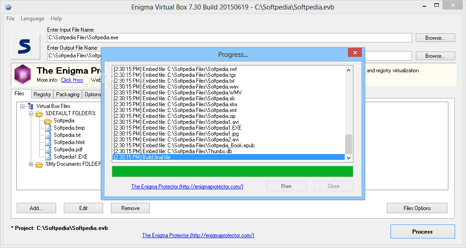The height and width of the screenshot is (248, 466).
Task: Collapse the Virtual Box Files root node
Action: 23,106
